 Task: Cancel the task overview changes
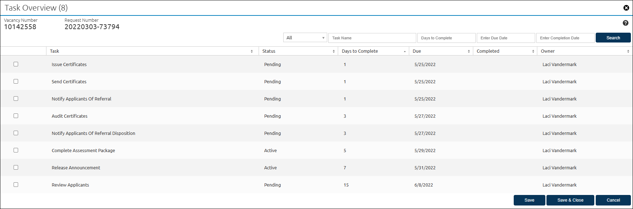[613, 200]
